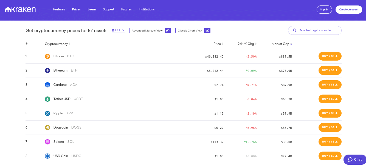Open the Learn menu
This screenshot has width=366, height=165.
(x=92, y=9)
